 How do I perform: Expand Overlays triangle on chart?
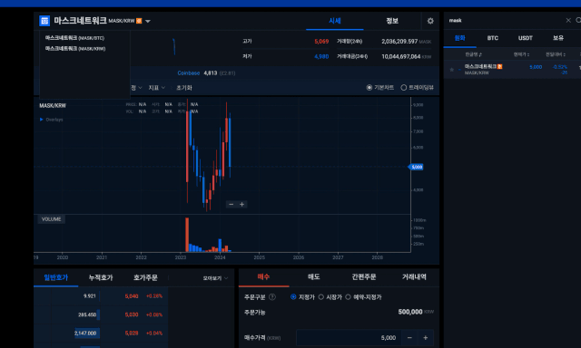pos(42,120)
